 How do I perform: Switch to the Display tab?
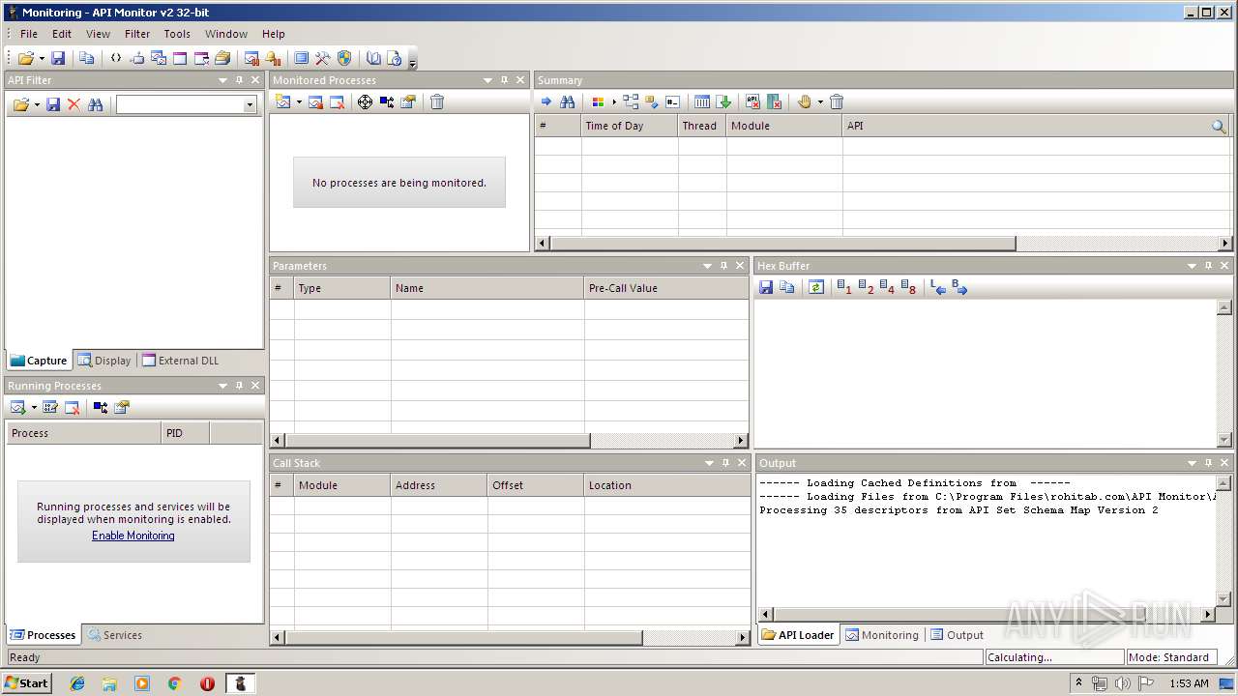104,361
